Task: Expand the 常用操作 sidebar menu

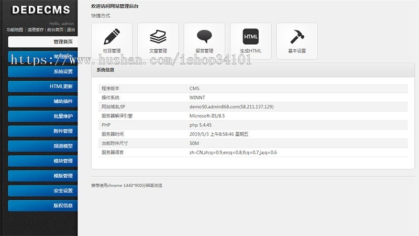Action: tap(43, 57)
